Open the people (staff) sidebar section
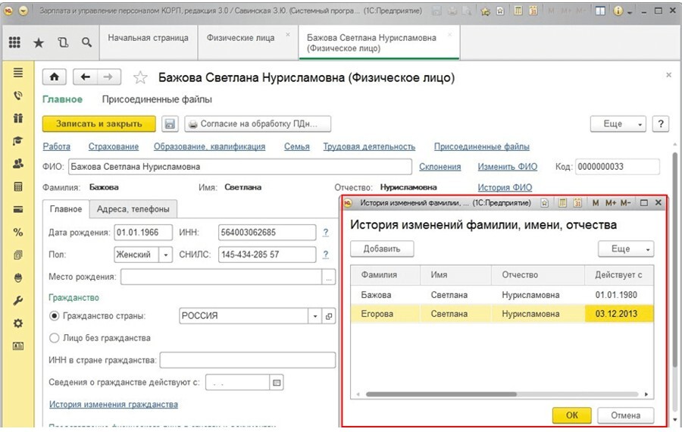The height and width of the screenshot is (432, 682). tap(18, 164)
